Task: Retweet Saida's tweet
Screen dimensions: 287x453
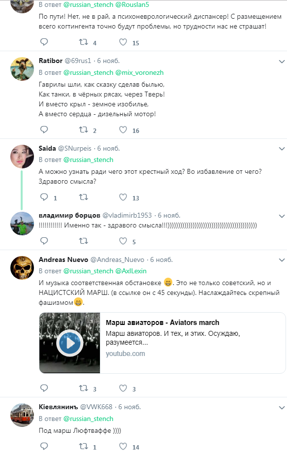Action: pyautogui.click(x=84, y=197)
